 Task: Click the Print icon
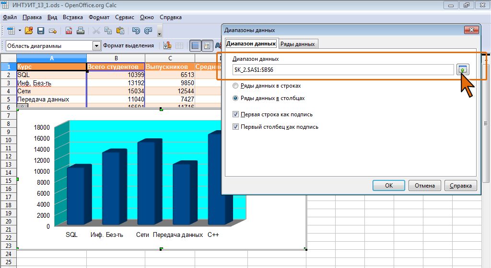point(81,31)
